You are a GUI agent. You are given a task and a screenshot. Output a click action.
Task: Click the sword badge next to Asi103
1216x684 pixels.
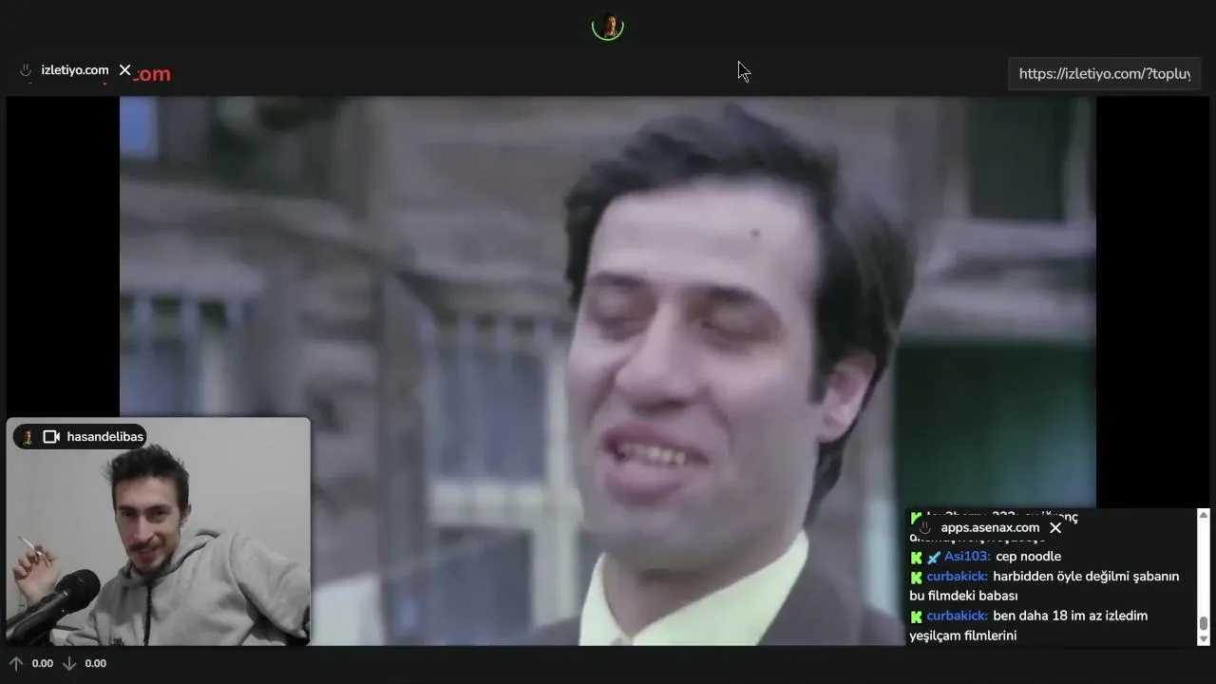[934, 557]
